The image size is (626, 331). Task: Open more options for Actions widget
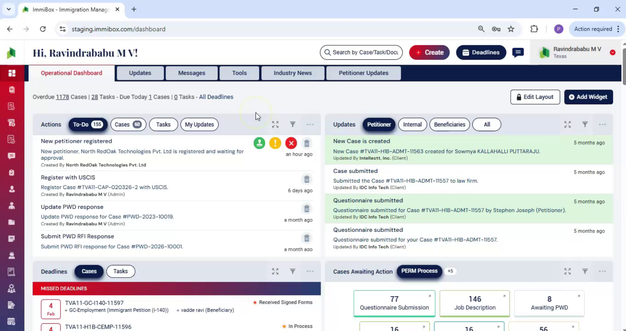point(310,125)
